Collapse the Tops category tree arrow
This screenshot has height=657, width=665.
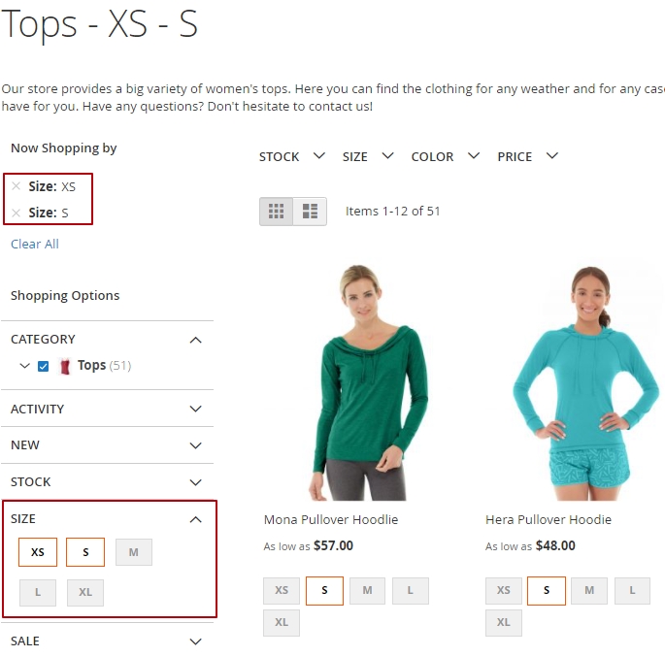coord(25,365)
